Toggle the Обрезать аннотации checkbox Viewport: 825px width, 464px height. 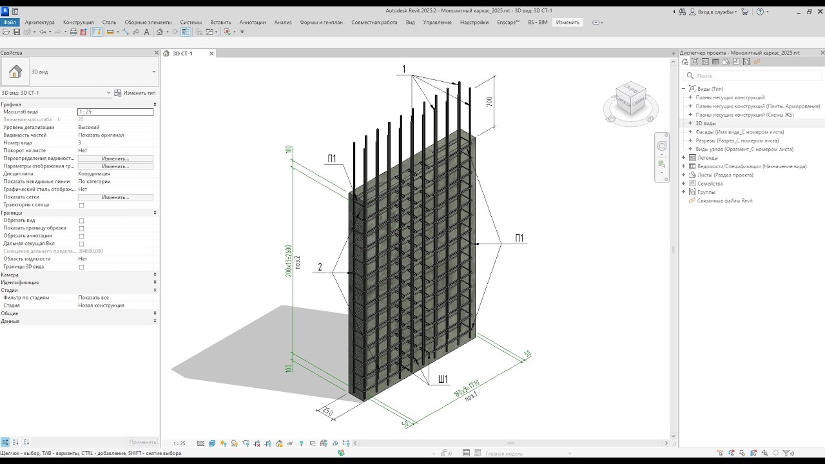(x=81, y=236)
